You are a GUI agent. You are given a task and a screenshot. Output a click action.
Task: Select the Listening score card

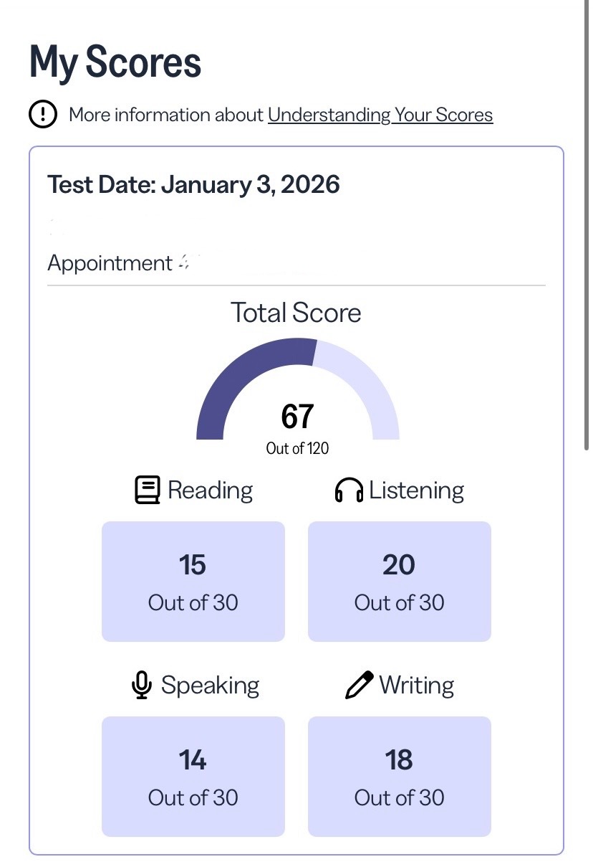point(400,581)
